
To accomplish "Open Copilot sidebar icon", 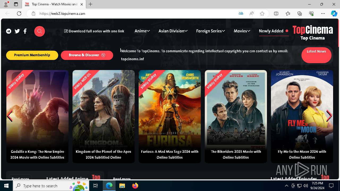I will pyautogui.click(x=334, y=14).
